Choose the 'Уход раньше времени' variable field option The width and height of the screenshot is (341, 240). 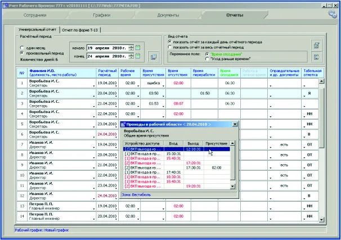tap(207, 59)
